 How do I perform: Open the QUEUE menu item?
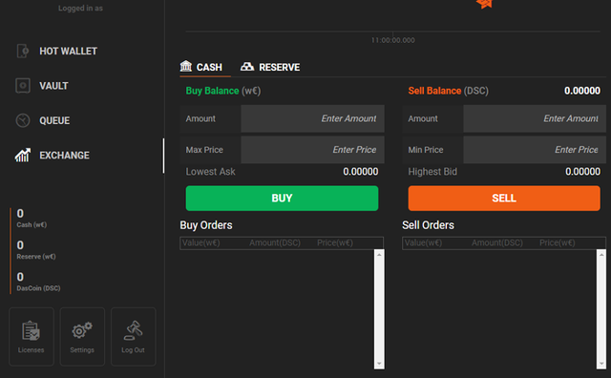point(54,120)
